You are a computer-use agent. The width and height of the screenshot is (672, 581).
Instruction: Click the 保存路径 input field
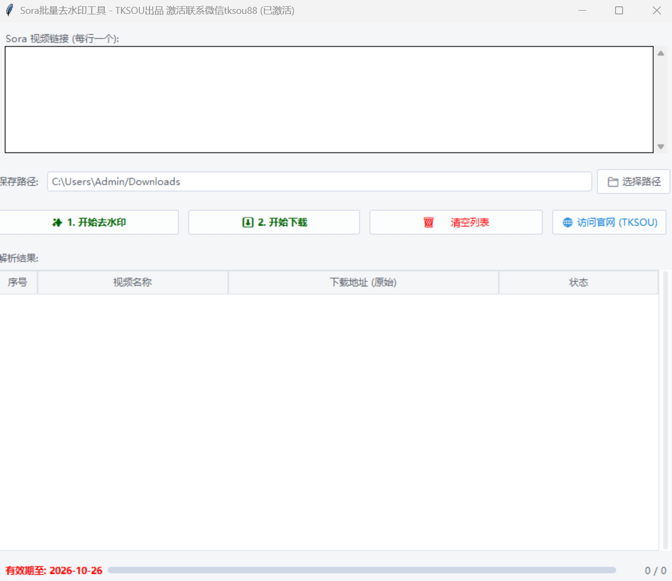(319, 182)
